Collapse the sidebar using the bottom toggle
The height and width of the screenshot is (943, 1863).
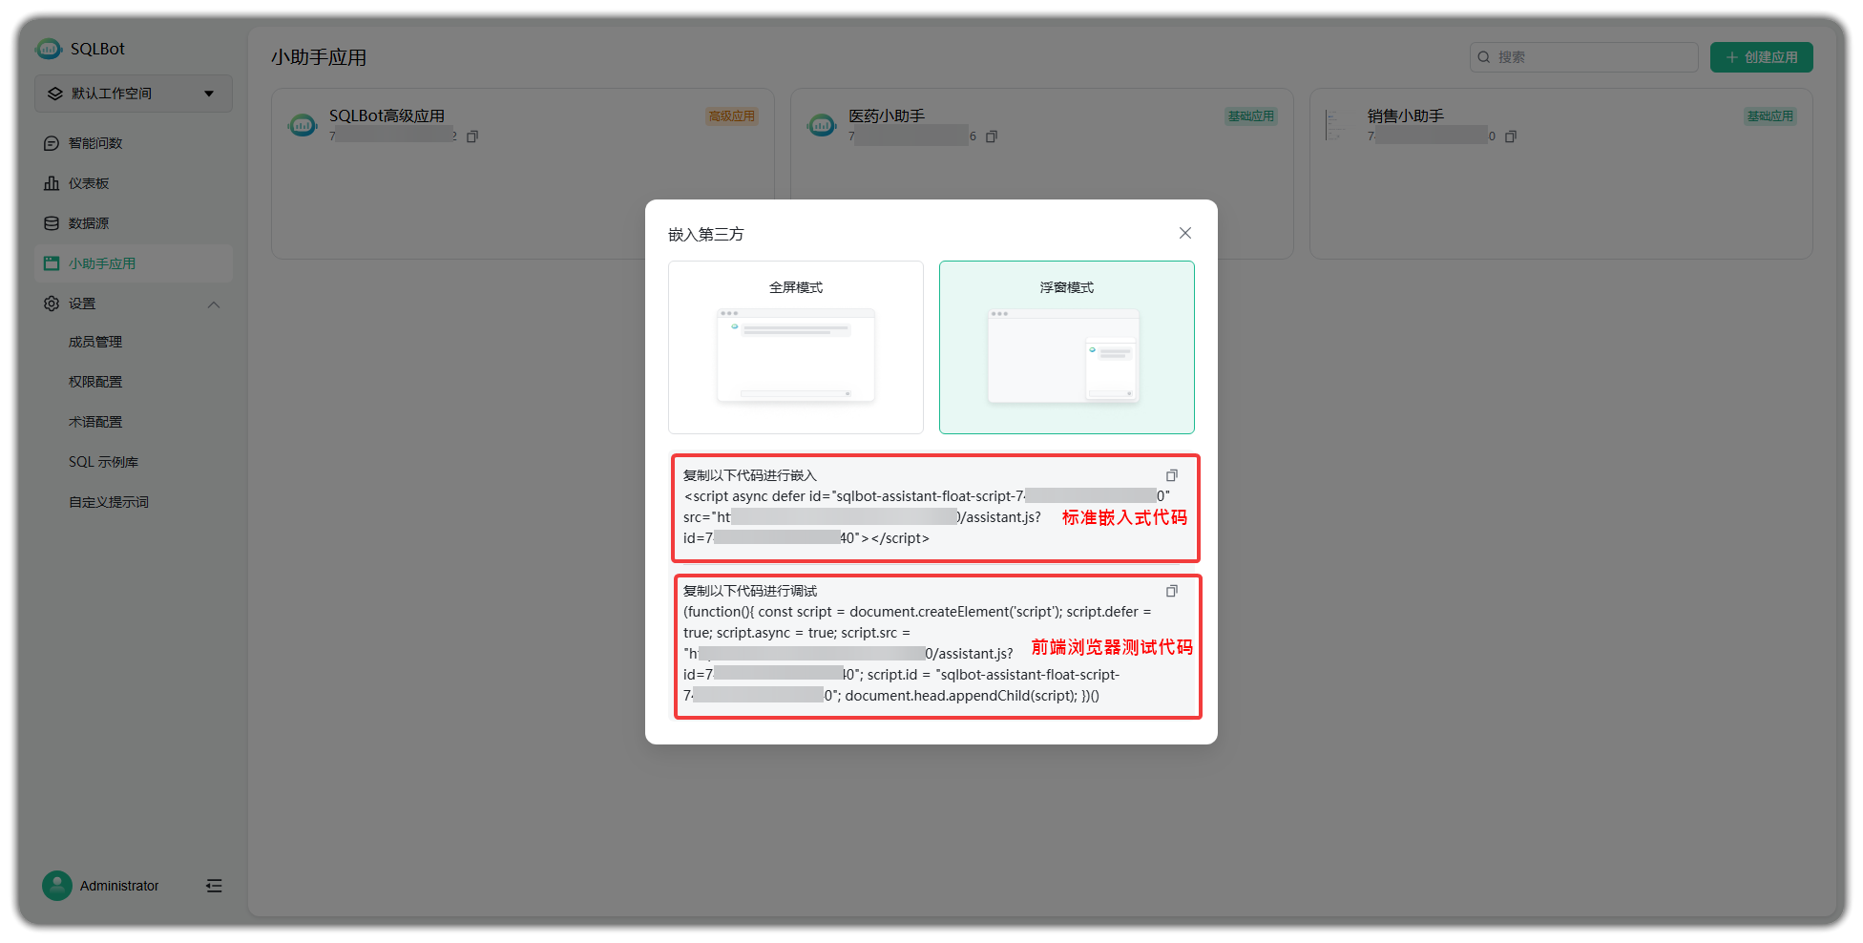point(214,885)
